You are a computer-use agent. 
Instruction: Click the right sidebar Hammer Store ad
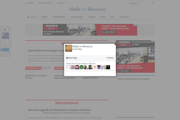[135, 56]
